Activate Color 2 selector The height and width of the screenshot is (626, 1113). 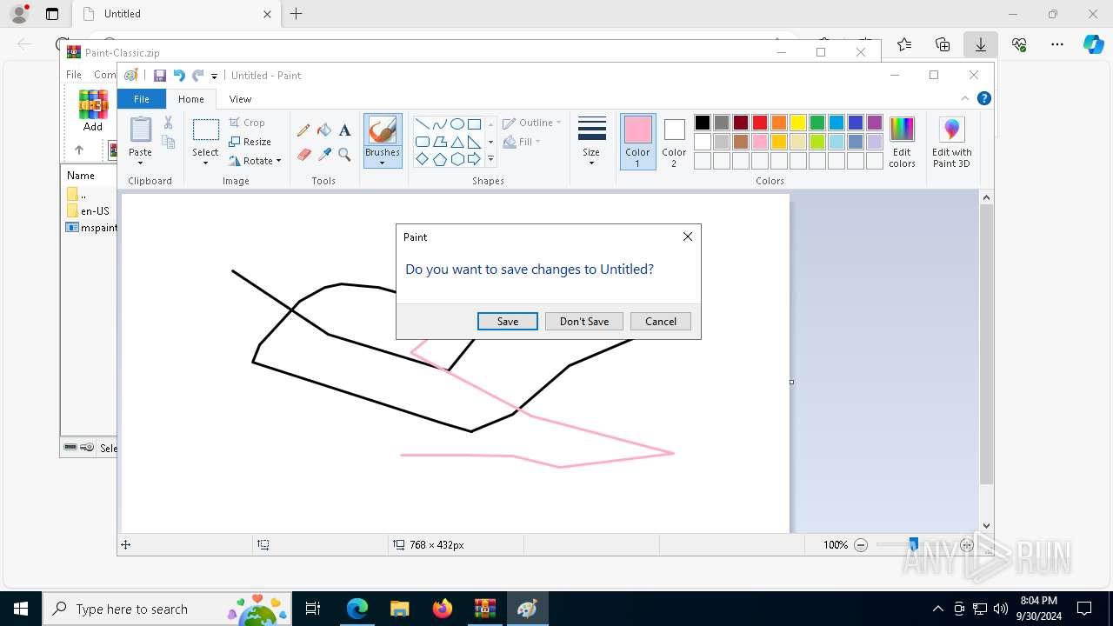[x=674, y=142]
